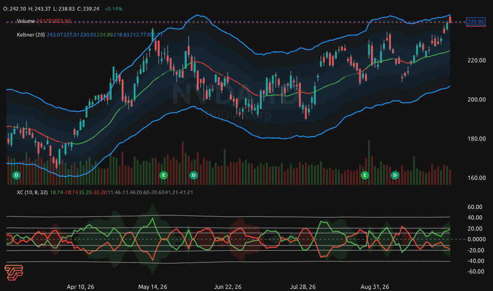The image size is (493, 291).
Task: Click the +0.14% change value
Action: (x=113, y=9)
